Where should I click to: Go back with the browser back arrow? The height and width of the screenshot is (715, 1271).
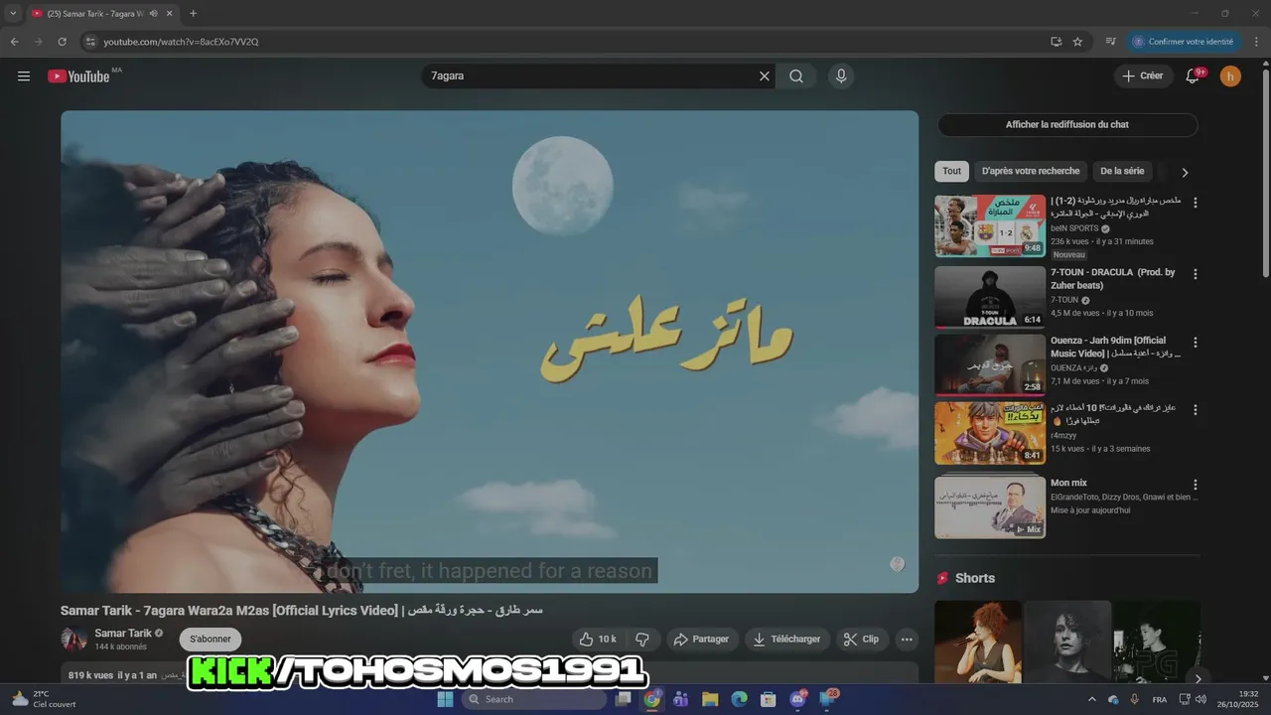click(14, 42)
